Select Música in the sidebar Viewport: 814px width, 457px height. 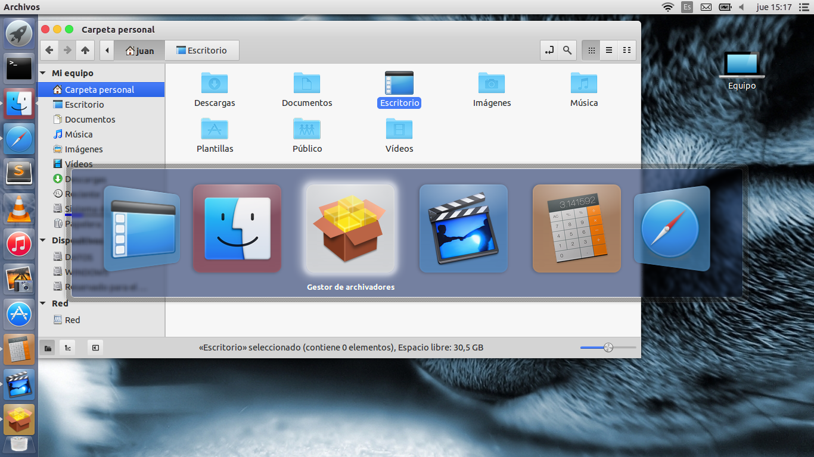[101, 134]
